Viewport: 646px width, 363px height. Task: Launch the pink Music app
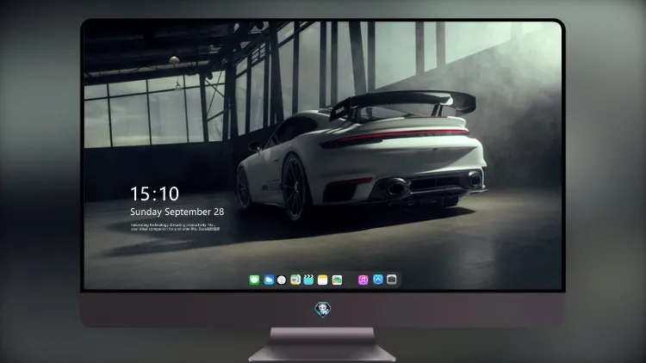coord(363,280)
